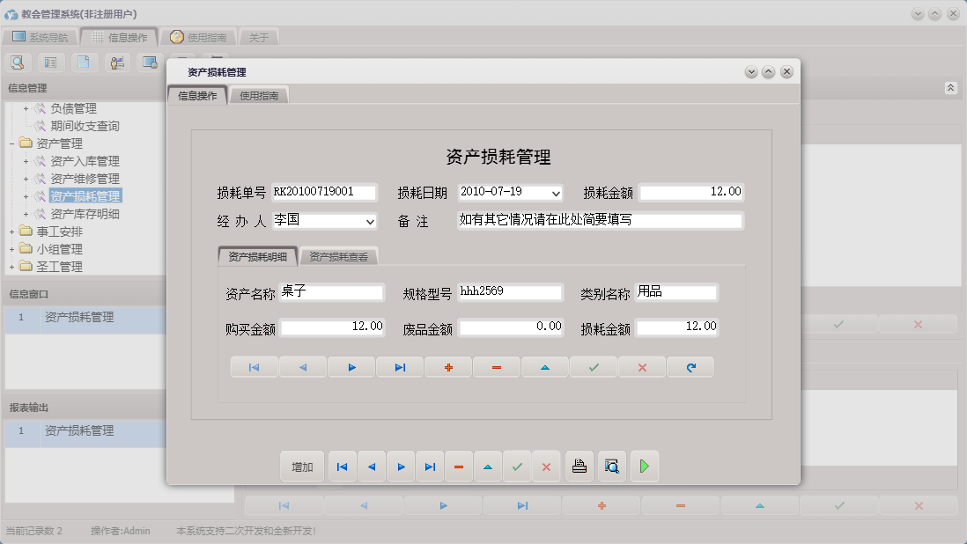Select 资产入库管理 in the navigation tree

pos(84,160)
